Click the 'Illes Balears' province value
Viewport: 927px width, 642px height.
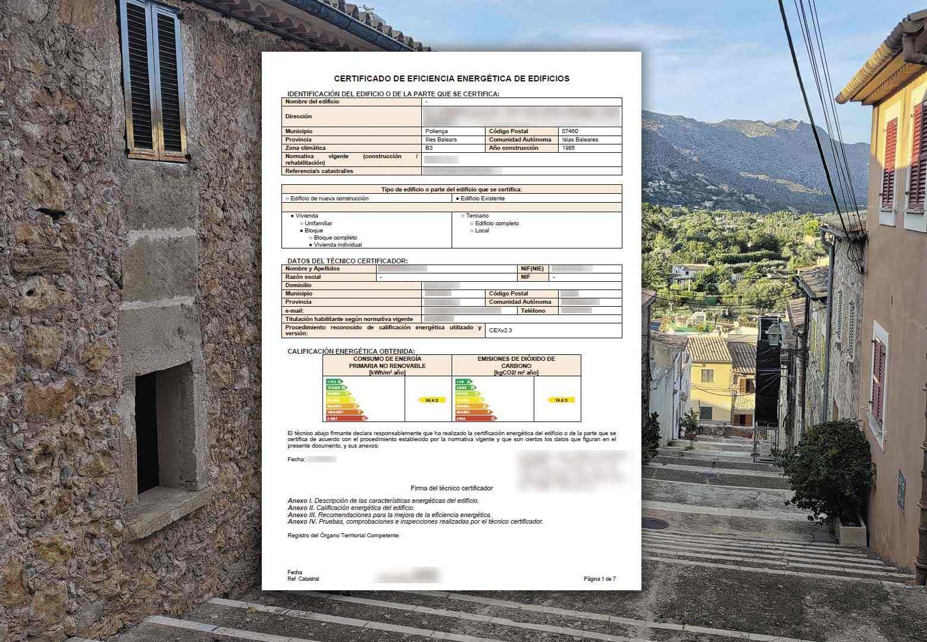(441, 140)
